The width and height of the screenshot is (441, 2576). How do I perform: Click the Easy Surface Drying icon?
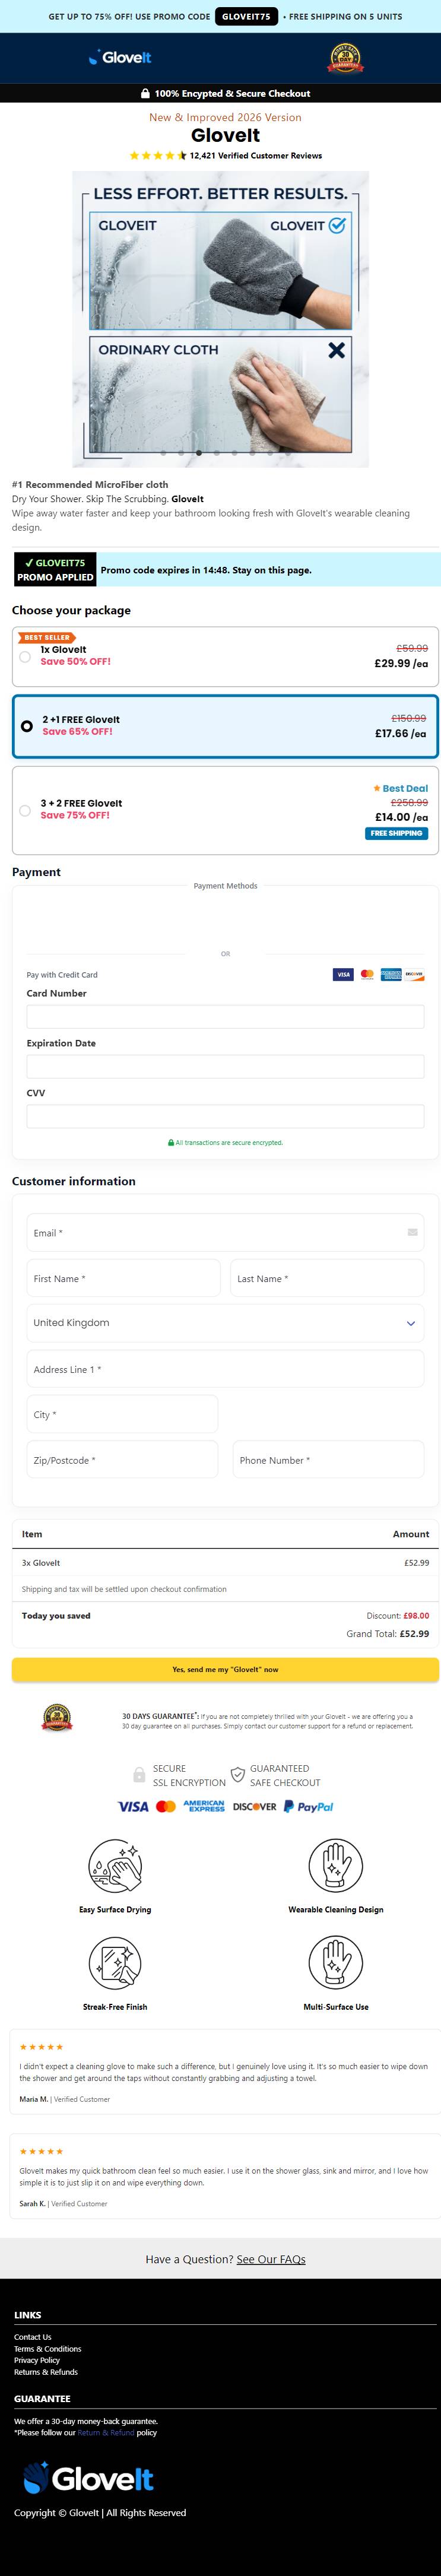click(115, 1865)
